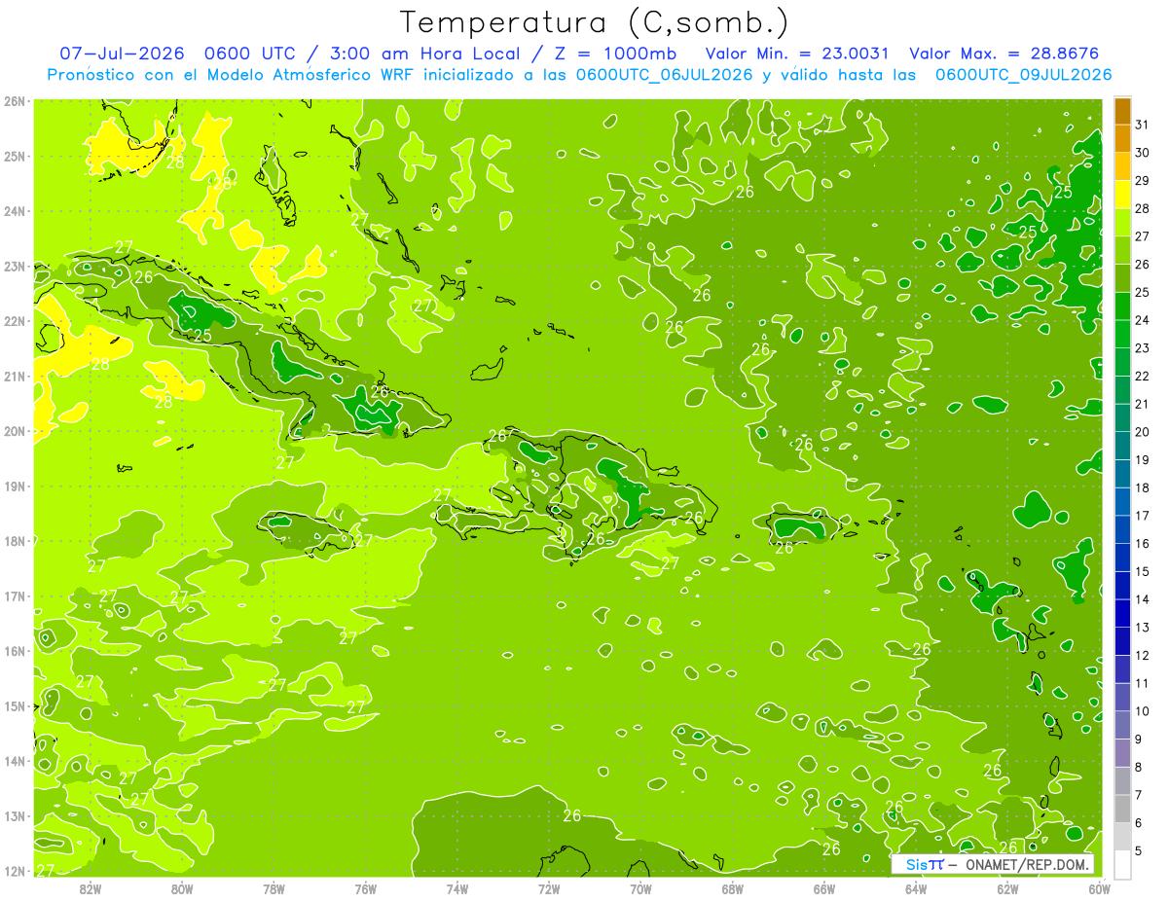Pick the yellow legend color between 28 and 29
1168x902 pixels.
[x=1122, y=195]
